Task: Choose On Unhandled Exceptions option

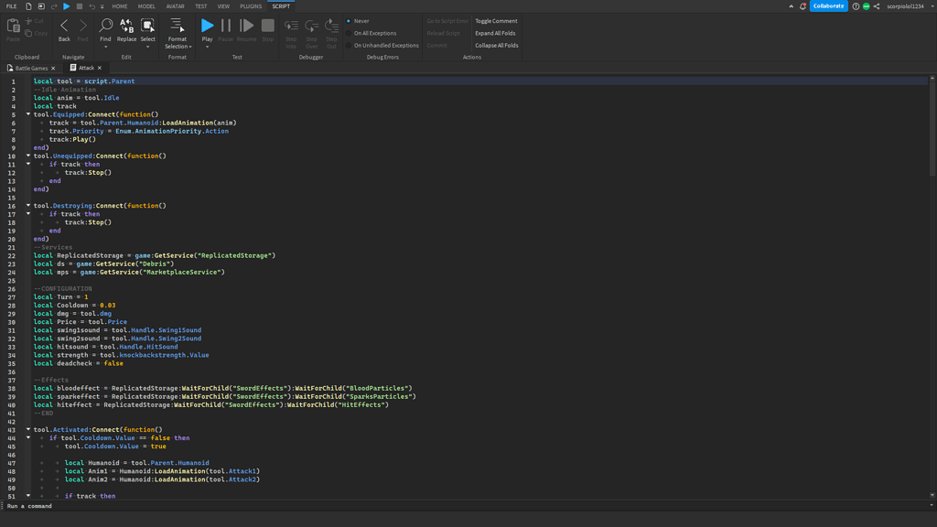Action: pyautogui.click(x=386, y=45)
